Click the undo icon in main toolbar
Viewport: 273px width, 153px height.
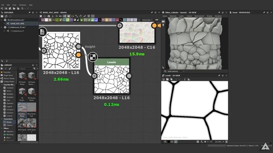(x=22, y=8)
